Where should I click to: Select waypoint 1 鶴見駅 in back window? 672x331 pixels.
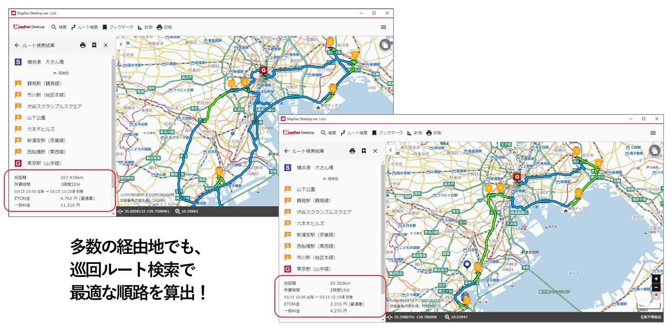pos(38,84)
